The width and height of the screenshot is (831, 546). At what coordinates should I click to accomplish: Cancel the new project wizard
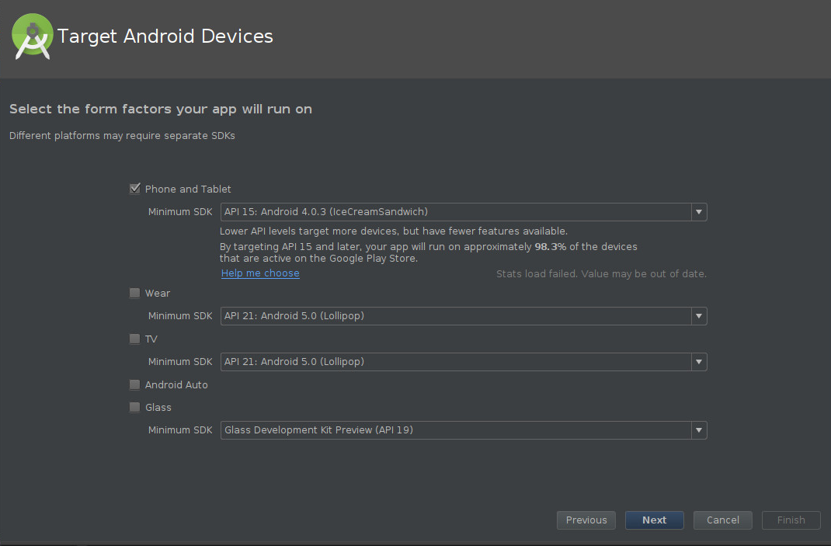[x=723, y=520]
